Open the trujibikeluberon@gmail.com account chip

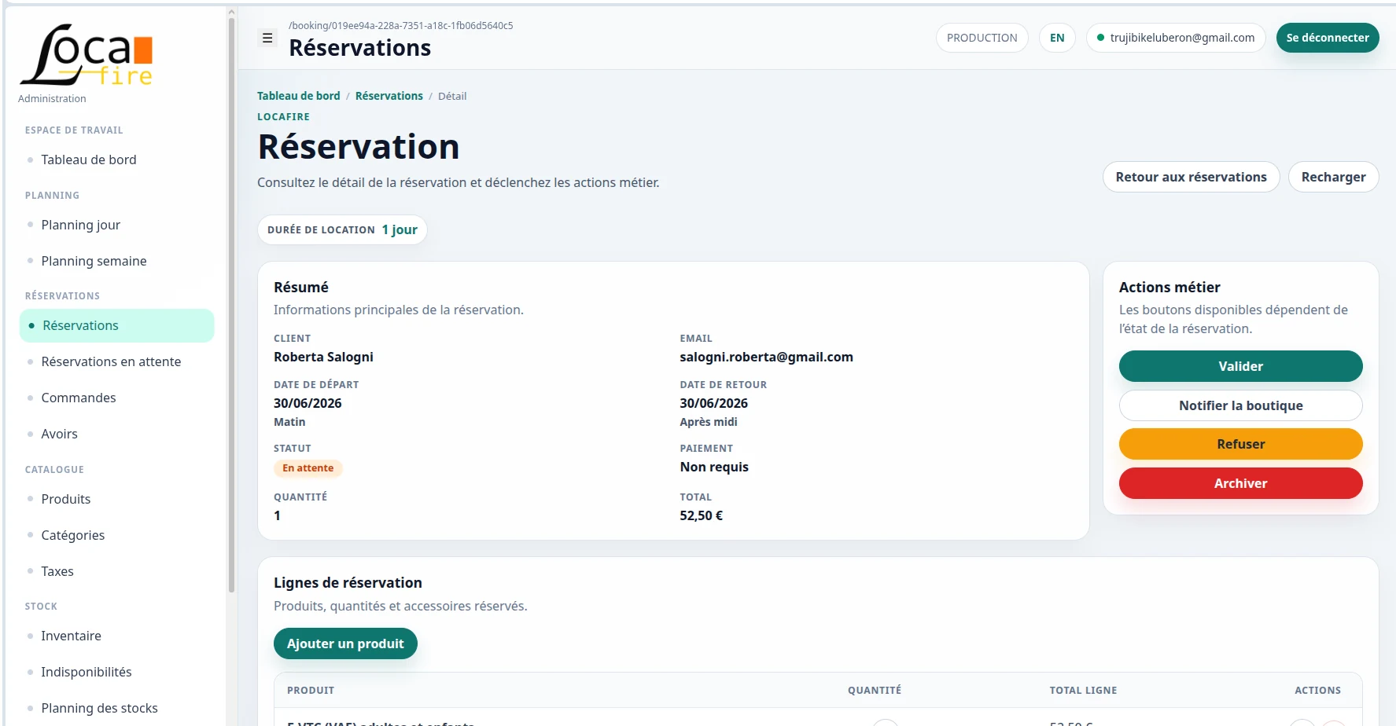tap(1176, 38)
